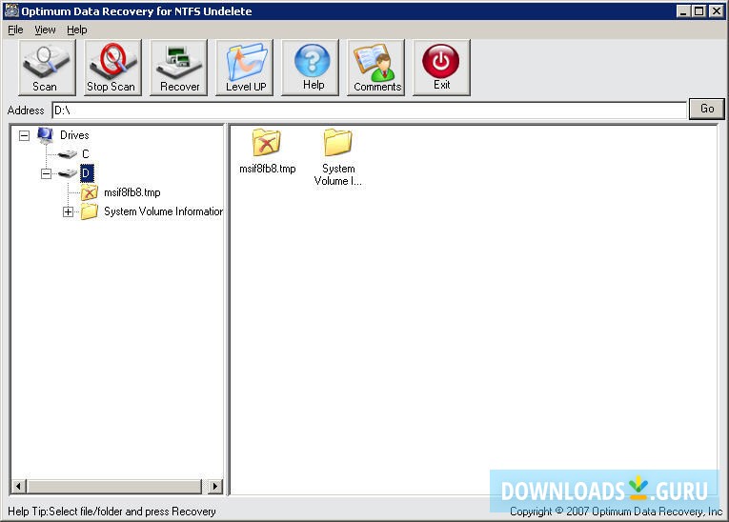729x522 pixels.
Task: Select drive C in the tree
Action: point(86,154)
